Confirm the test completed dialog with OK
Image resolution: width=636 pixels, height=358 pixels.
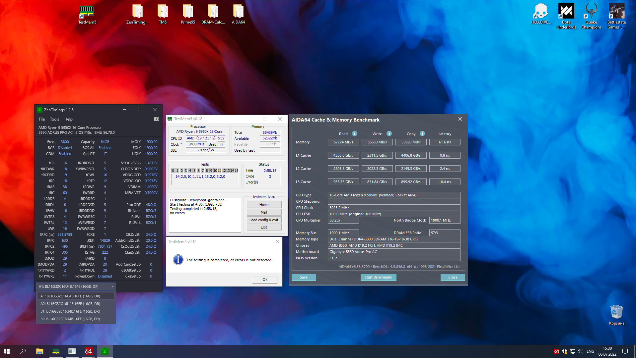(x=265, y=280)
